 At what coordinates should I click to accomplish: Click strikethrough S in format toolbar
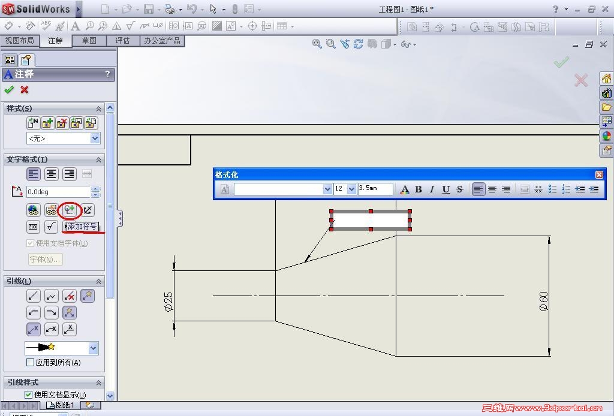460,189
